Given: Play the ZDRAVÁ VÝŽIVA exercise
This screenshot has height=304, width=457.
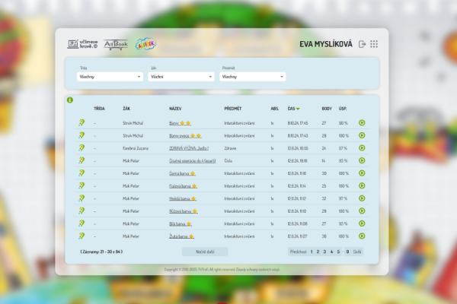Looking at the screenshot, I should [x=362, y=147].
